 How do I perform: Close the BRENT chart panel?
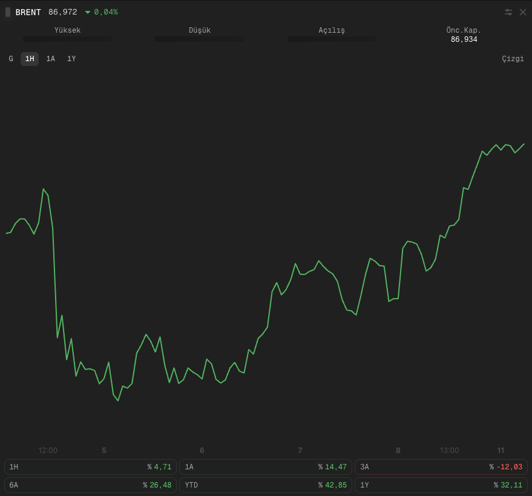click(x=523, y=12)
